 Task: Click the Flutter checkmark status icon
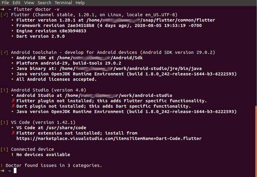(5, 15)
